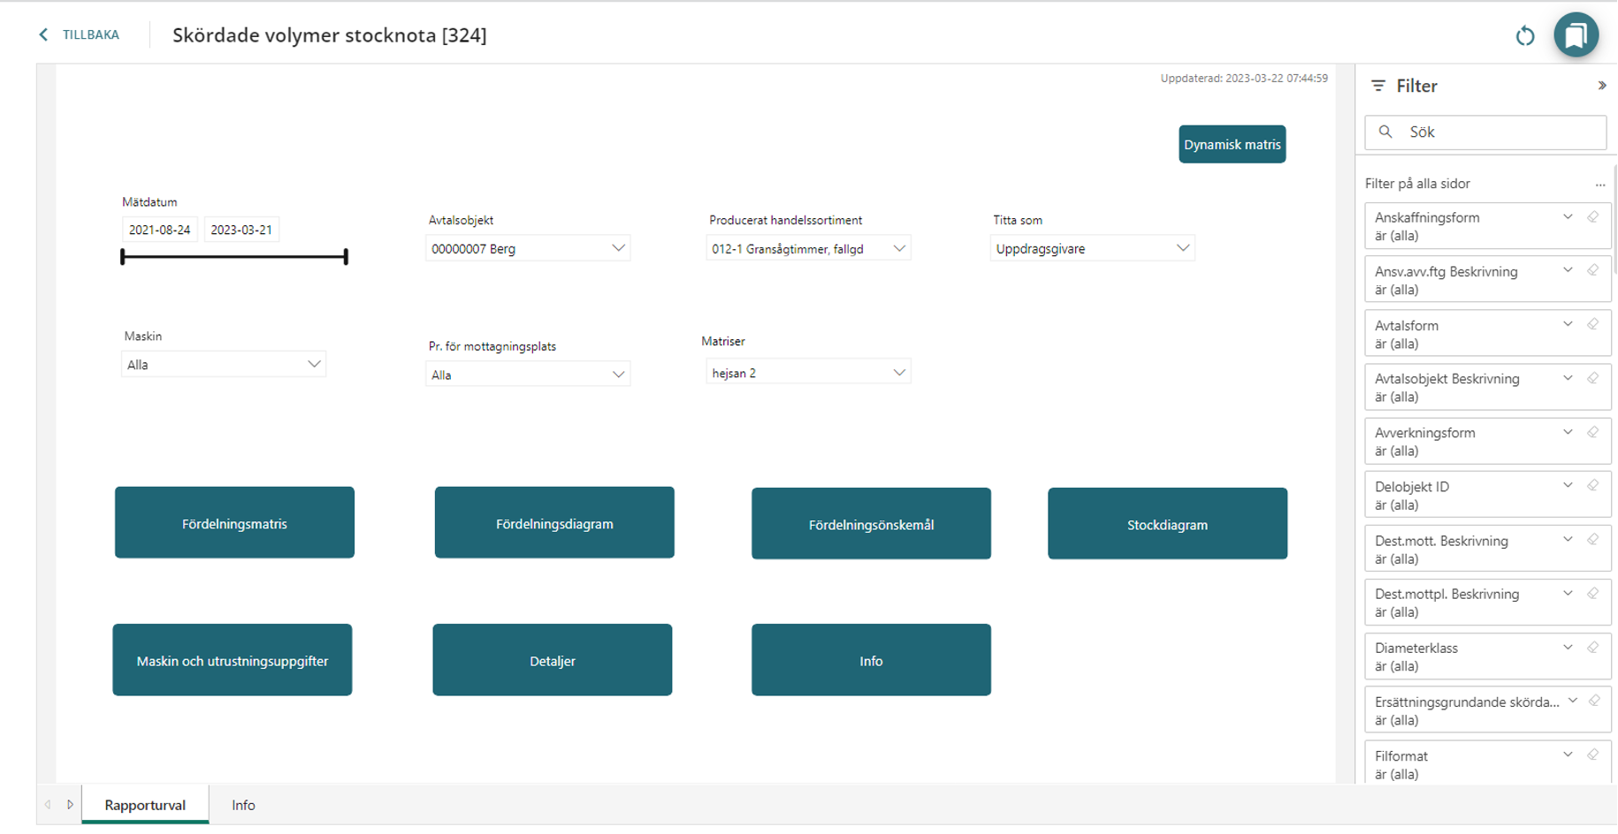Expand the Ansv.avv.ftg Beskrivning filter card
1618x834 pixels.
click(1568, 271)
